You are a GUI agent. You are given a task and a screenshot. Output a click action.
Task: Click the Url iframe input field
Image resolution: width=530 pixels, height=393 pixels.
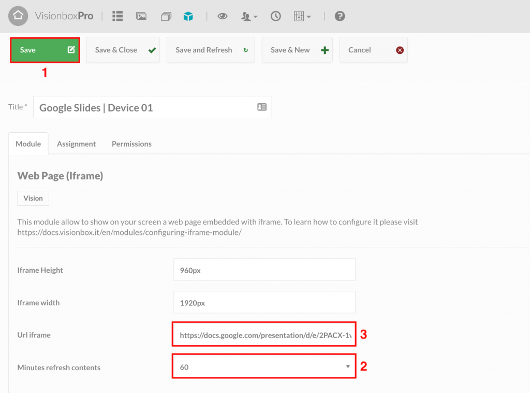pyautogui.click(x=264, y=335)
